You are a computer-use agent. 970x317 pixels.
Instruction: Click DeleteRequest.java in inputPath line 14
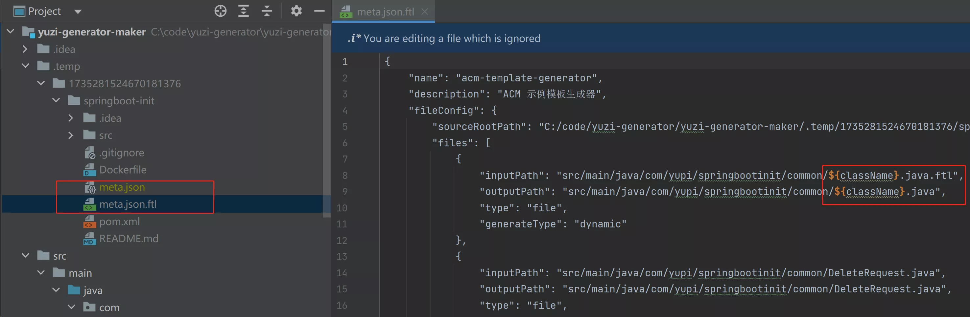(x=881, y=273)
